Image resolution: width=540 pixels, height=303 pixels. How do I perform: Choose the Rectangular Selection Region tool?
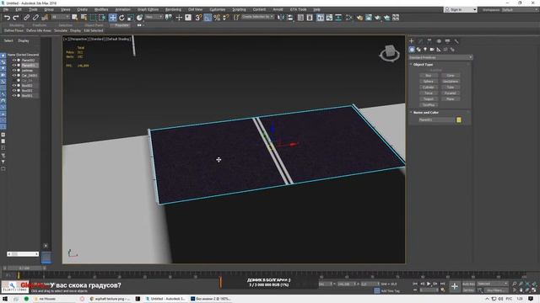[x=93, y=18]
